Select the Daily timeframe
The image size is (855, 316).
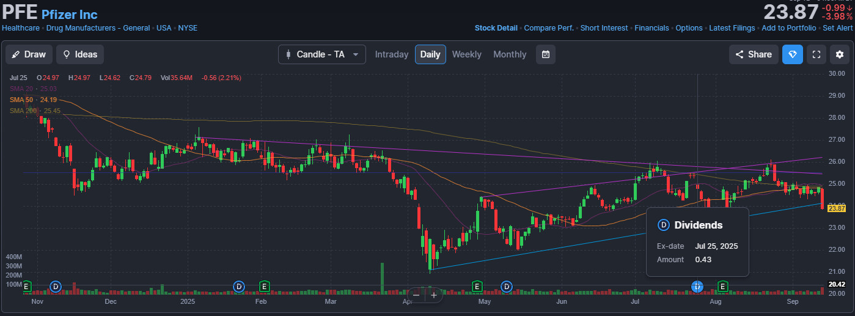pos(430,54)
